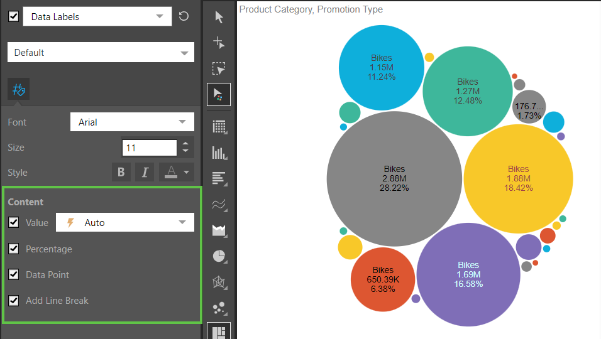The image size is (601, 339).
Task: Uncheck the Percentage checkbox
Action: point(14,249)
